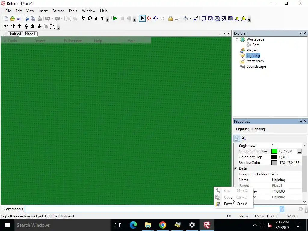
Task: Open the Tools menu in the menu bar
Action: point(73,11)
